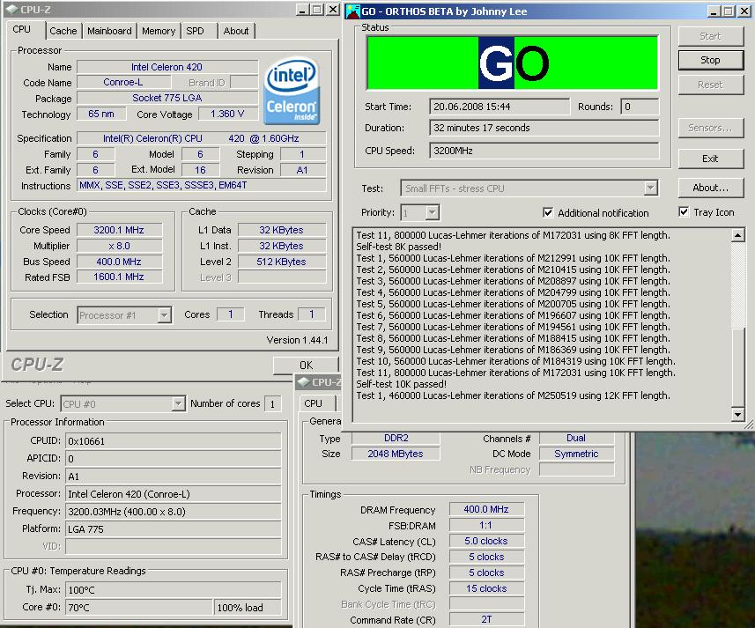Click the second CPU-Z window's title icon
Image resolution: width=755 pixels, height=628 pixels.
pyautogui.click(x=304, y=382)
